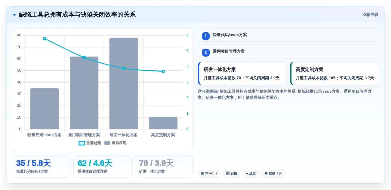Toggle the 当前表现 legend entry
Image resolution: width=391 pixels, height=190 pixels.
(x=115, y=143)
